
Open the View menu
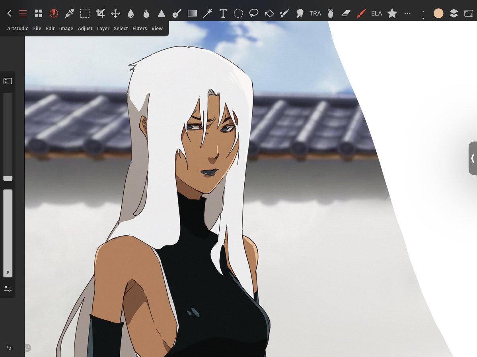click(157, 29)
